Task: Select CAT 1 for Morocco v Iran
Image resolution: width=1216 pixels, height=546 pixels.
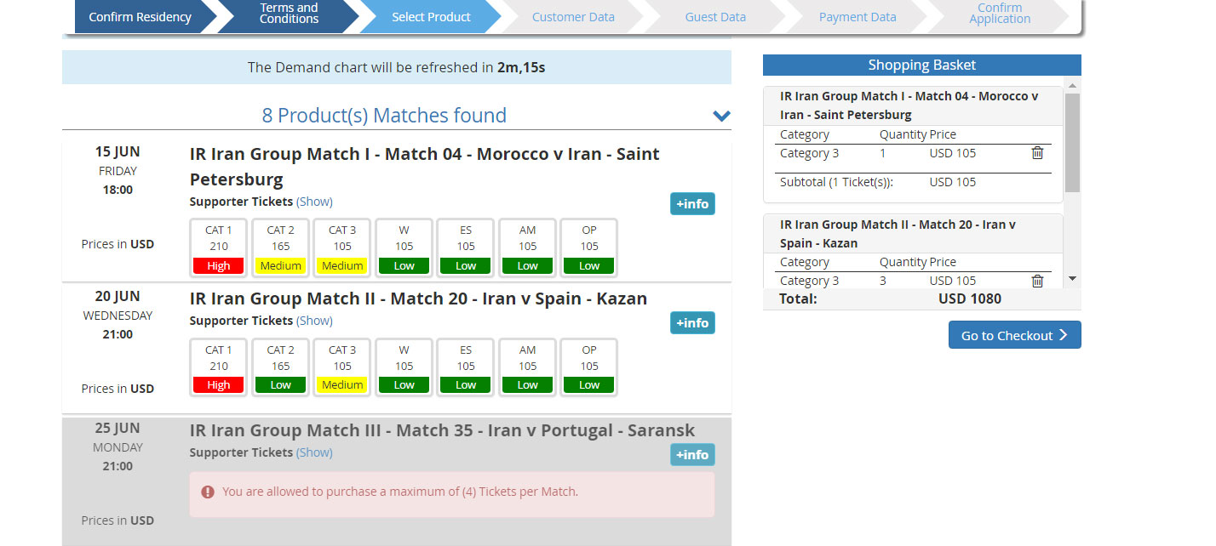Action: coord(219,247)
